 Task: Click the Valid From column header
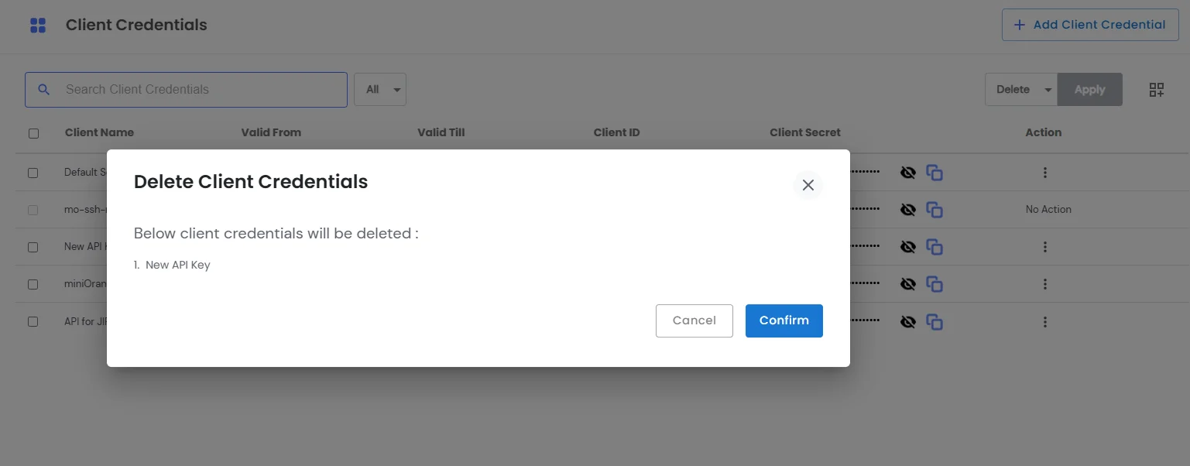pyautogui.click(x=271, y=132)
